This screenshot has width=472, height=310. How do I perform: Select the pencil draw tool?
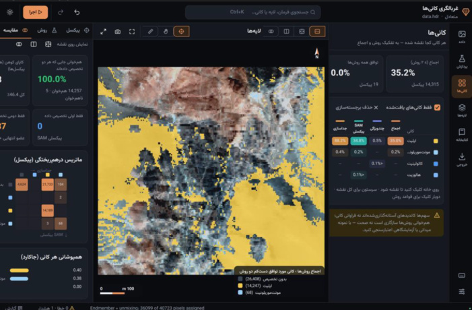(x=151, y=31)
